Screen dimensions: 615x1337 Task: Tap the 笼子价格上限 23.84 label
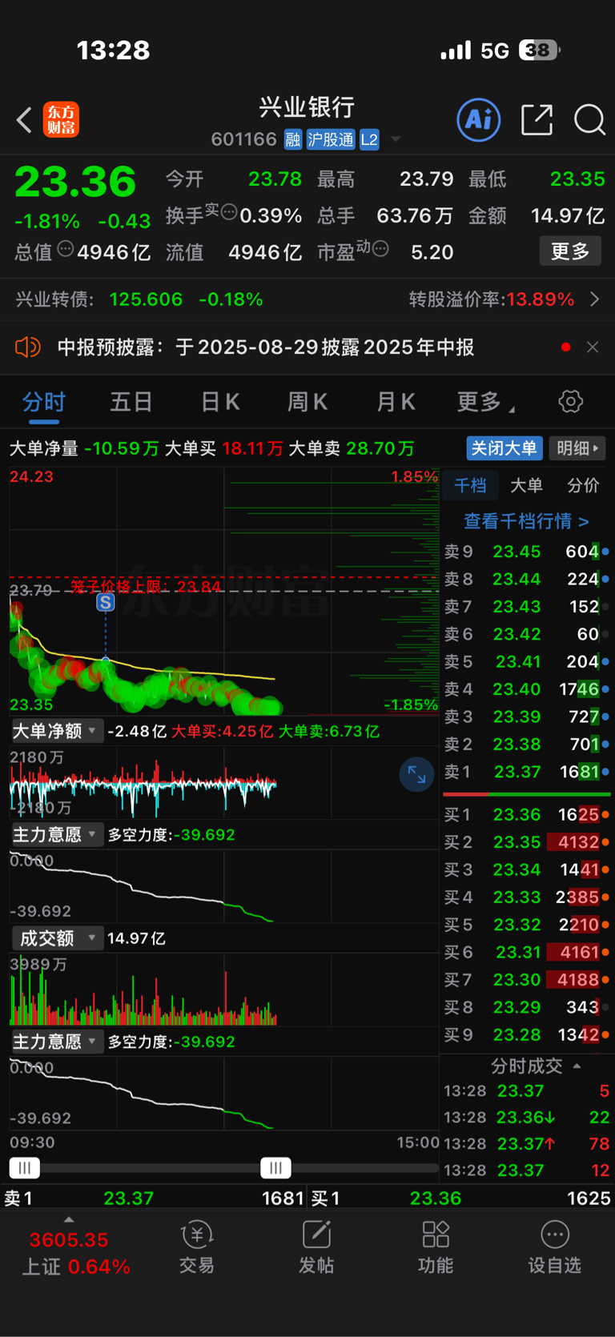(145, 586)
